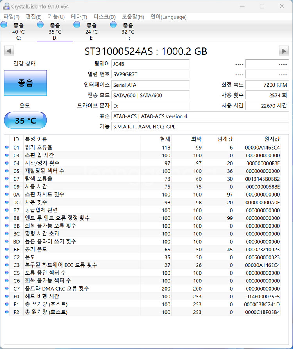This screenshot has width=293, height=349.
Task: Select the row name 헤드 비행 시간
Action: pos(42,296)
